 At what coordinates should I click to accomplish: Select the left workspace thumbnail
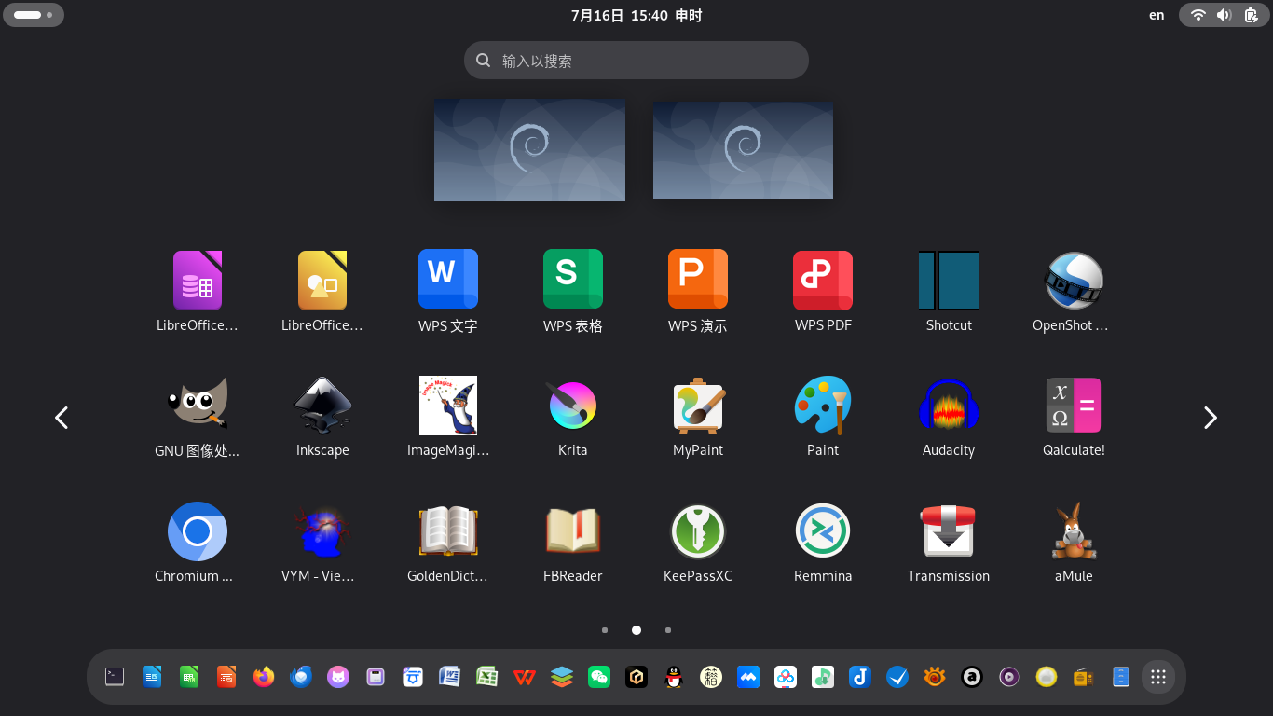(x=529, y=150)
